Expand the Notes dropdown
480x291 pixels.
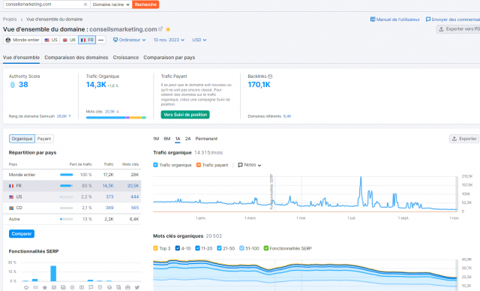(250, 165)
